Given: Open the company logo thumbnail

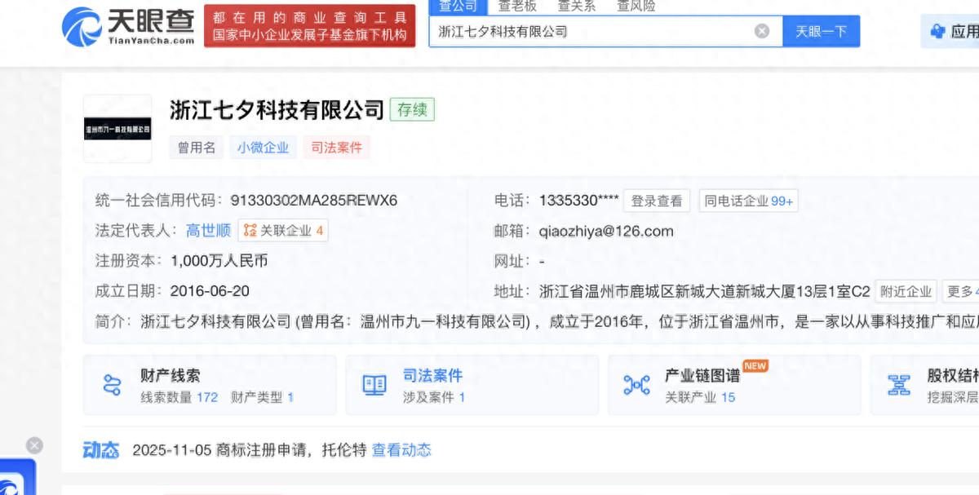Looking at the screenshot, I should pos(117,129).
